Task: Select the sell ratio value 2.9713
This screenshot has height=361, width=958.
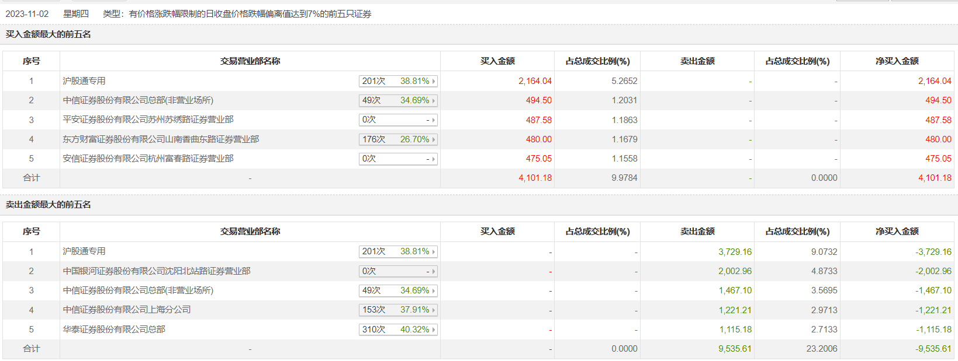Action: [824, 310]
